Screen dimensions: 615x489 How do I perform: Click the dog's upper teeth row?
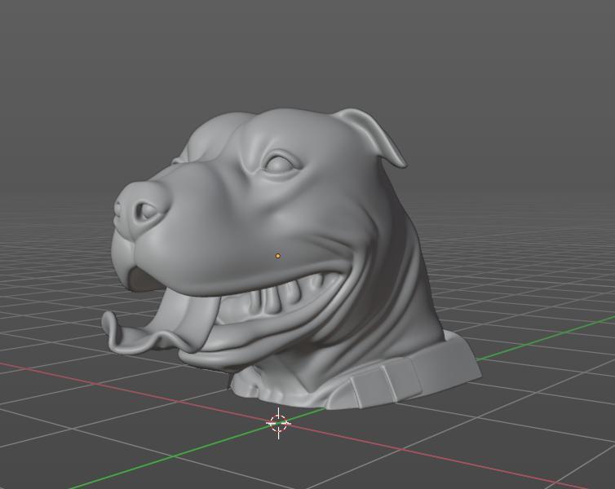tap(290, 296)
